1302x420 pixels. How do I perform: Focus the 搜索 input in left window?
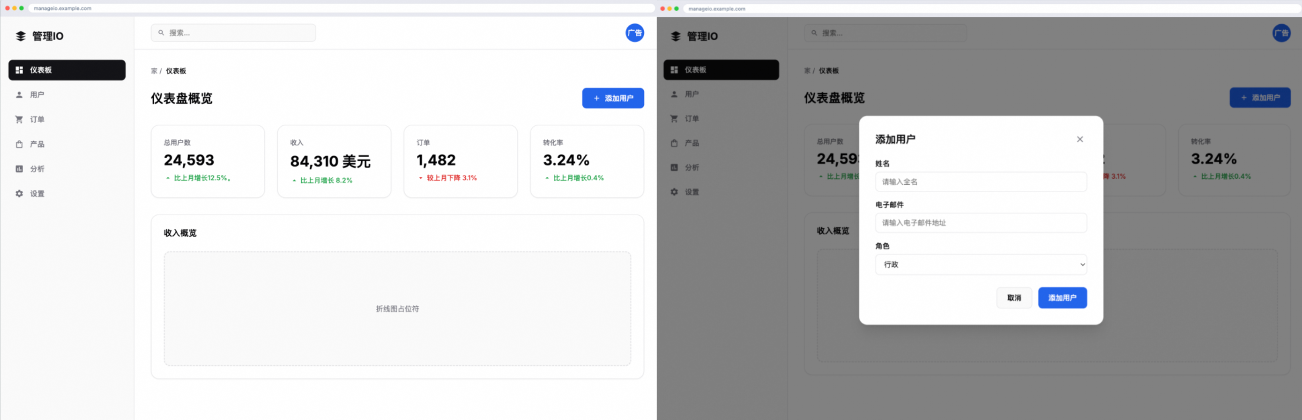pos(233,33)
